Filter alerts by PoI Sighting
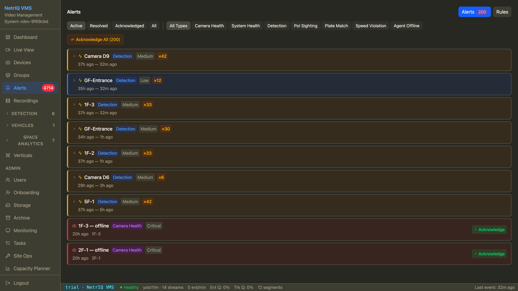The image size is (518, 291). (306, 26)
